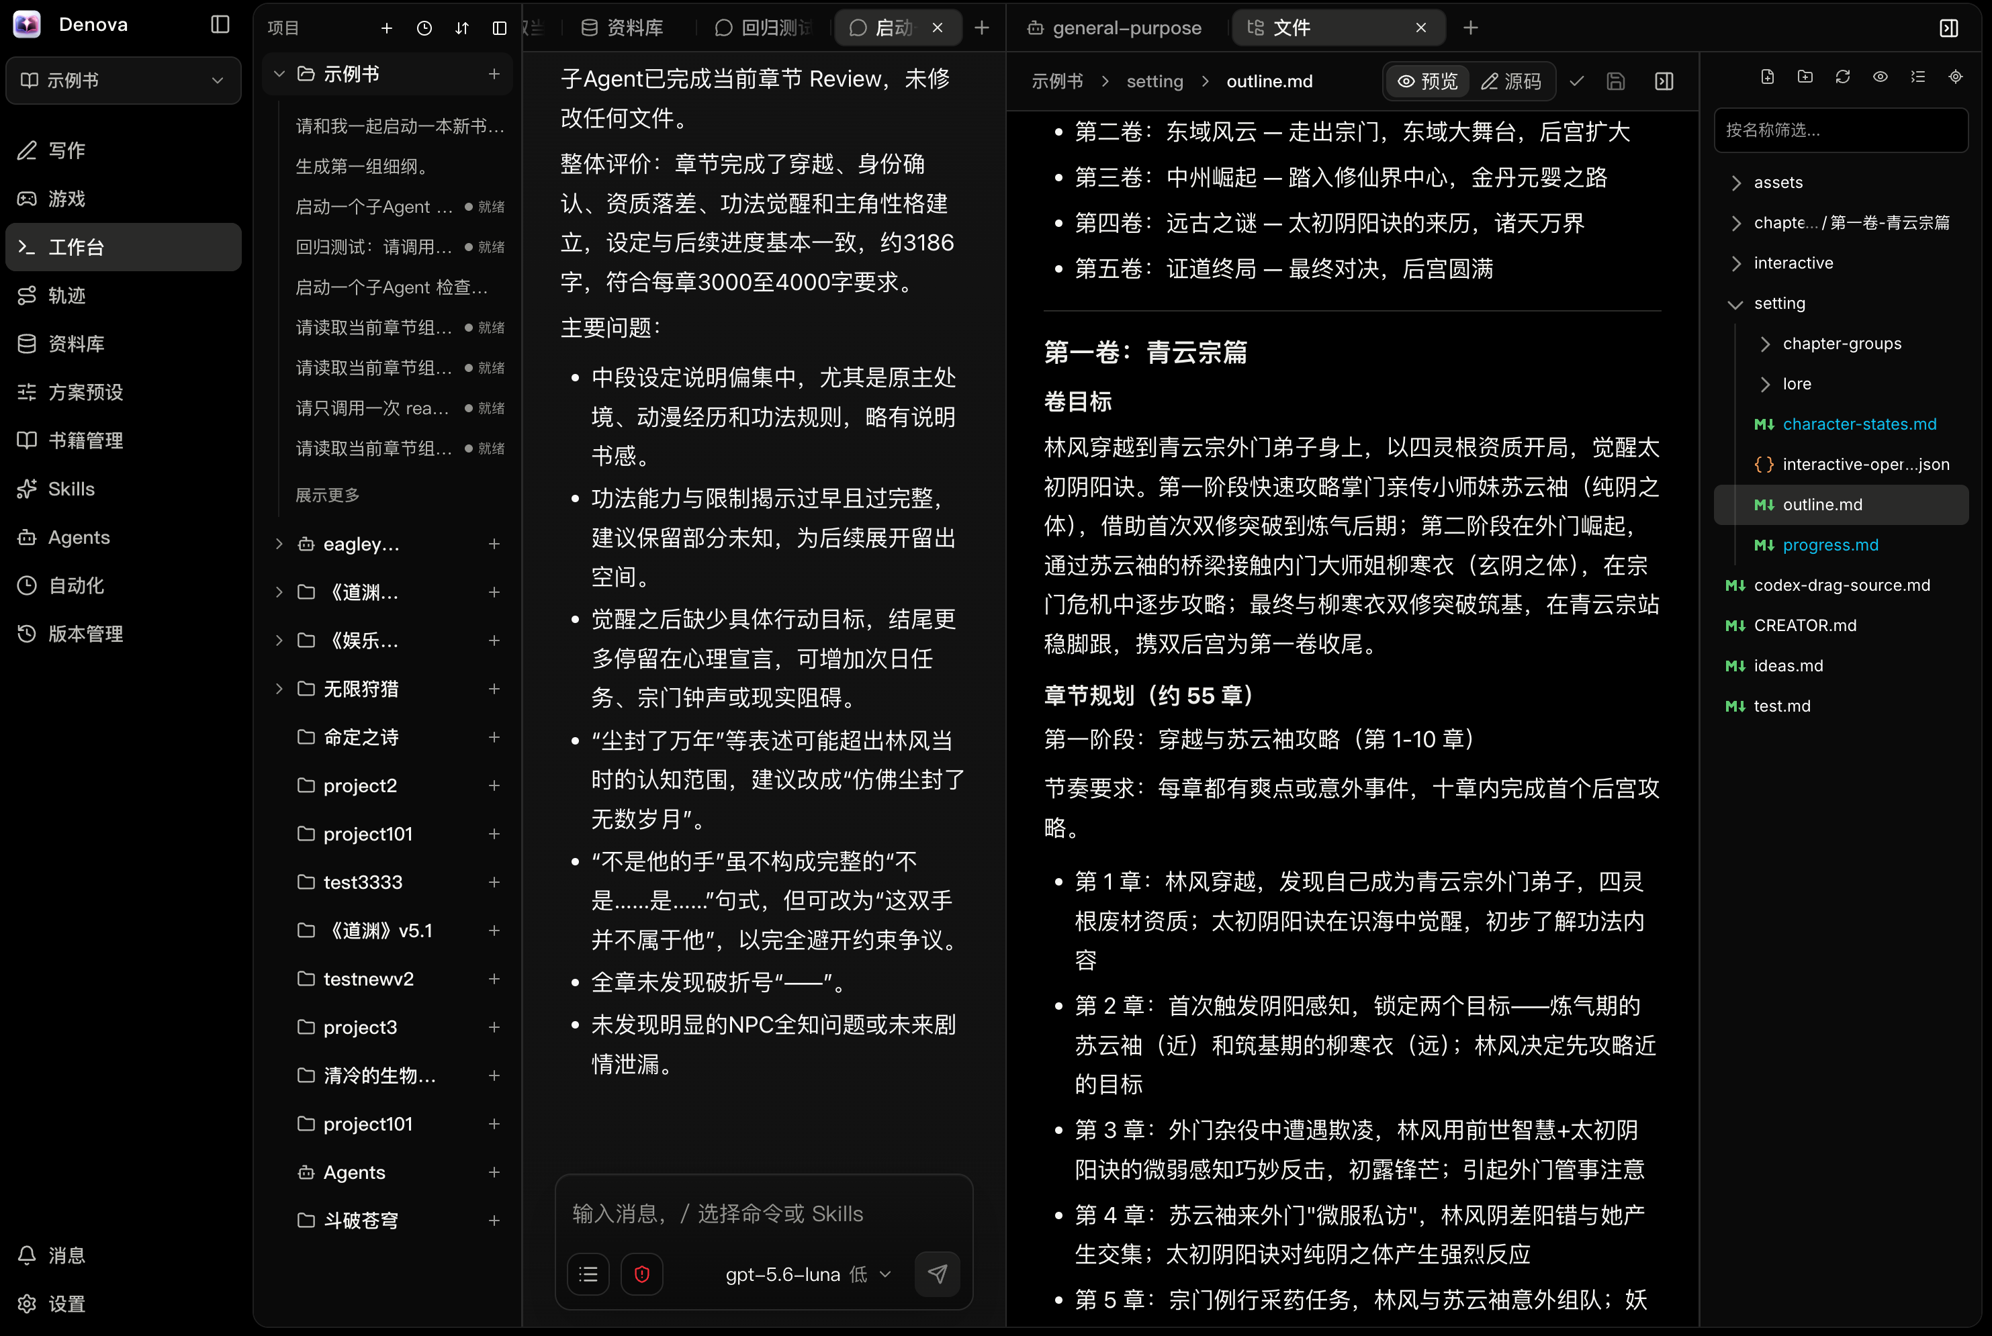Open a new chat tab
This screenshot has height=1336, width=1992.
pos(982,28)
